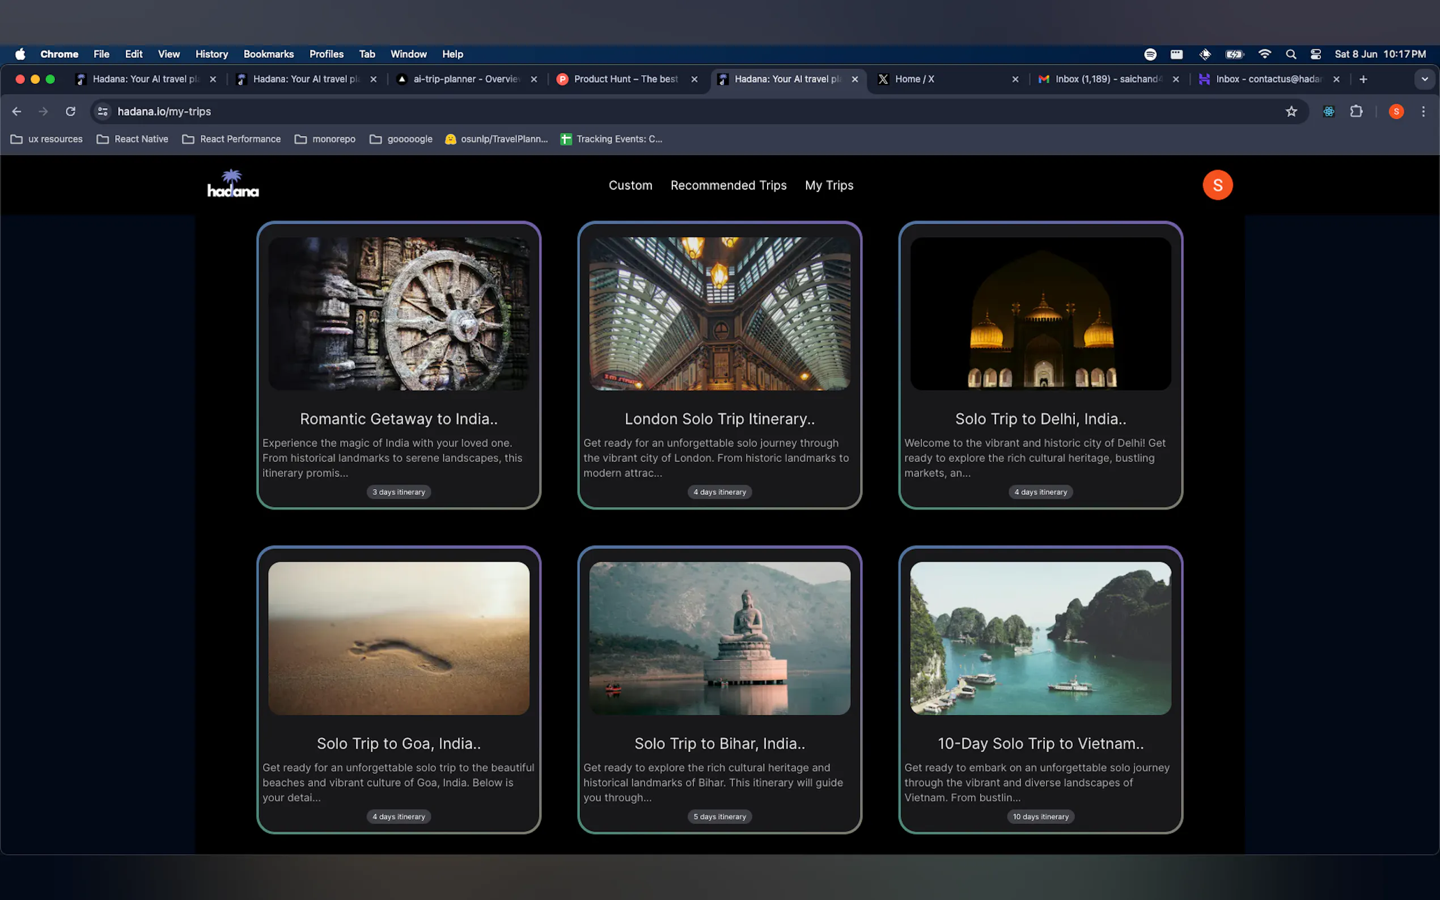Image resolution: width=1440 pixels, height=900 pixels.
Task: Go to Recommended Trips page
Action: (x=728, y=185)
